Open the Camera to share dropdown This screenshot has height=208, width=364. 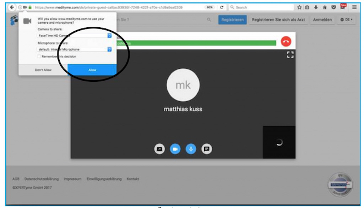pyautogui.click(x=75, y=35)
